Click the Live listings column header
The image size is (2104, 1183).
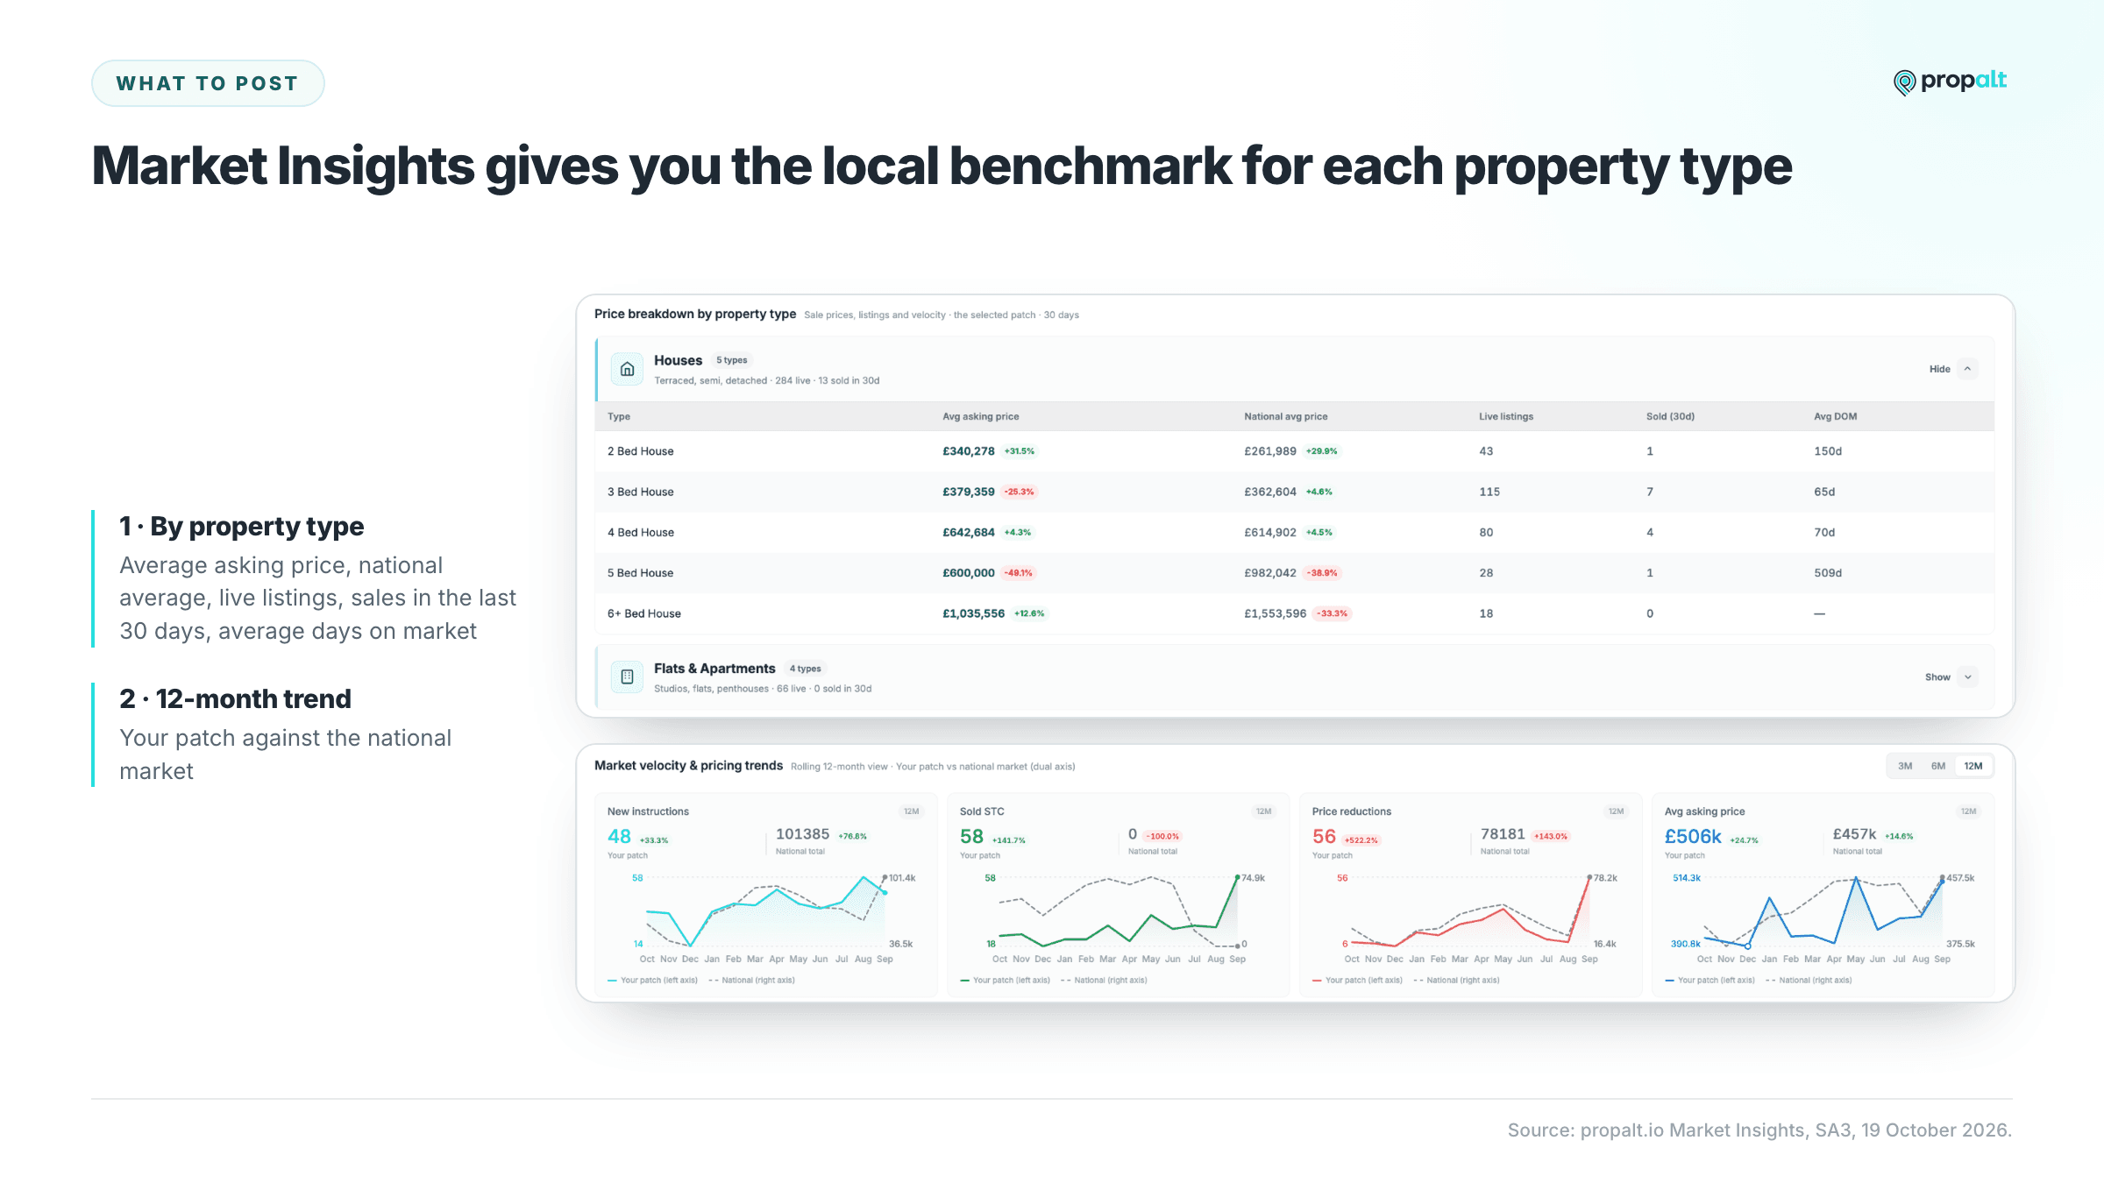pos(1506,416)
